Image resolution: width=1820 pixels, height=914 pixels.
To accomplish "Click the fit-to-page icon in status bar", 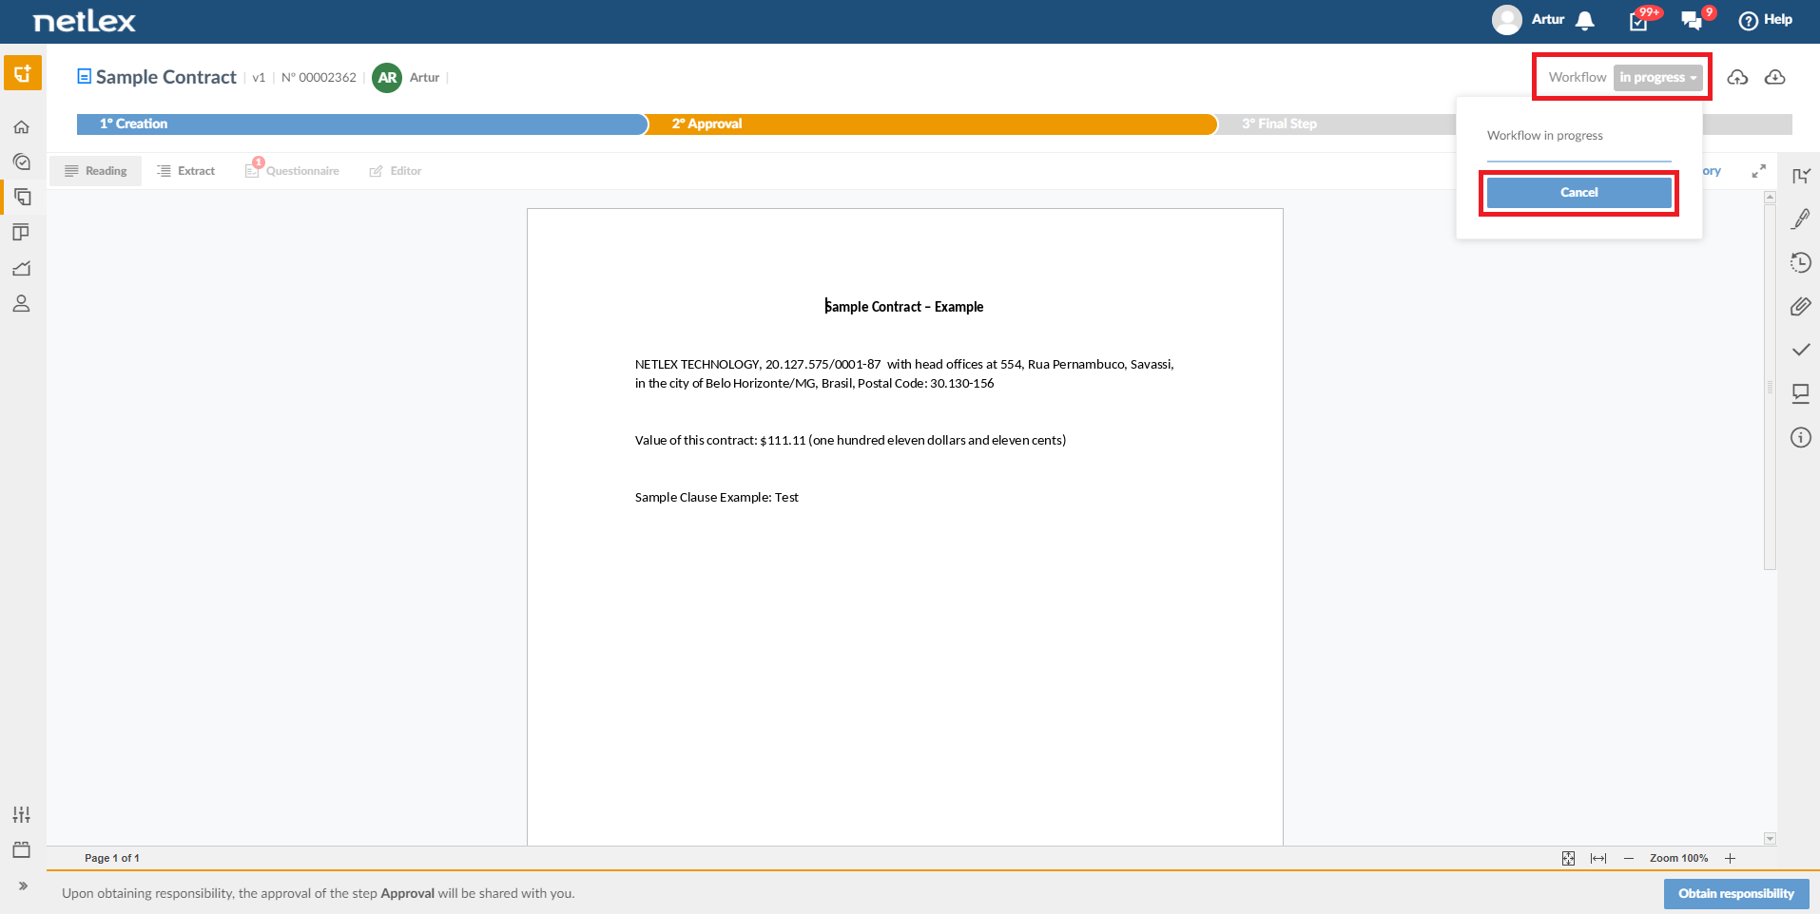I will (1568, 859).
